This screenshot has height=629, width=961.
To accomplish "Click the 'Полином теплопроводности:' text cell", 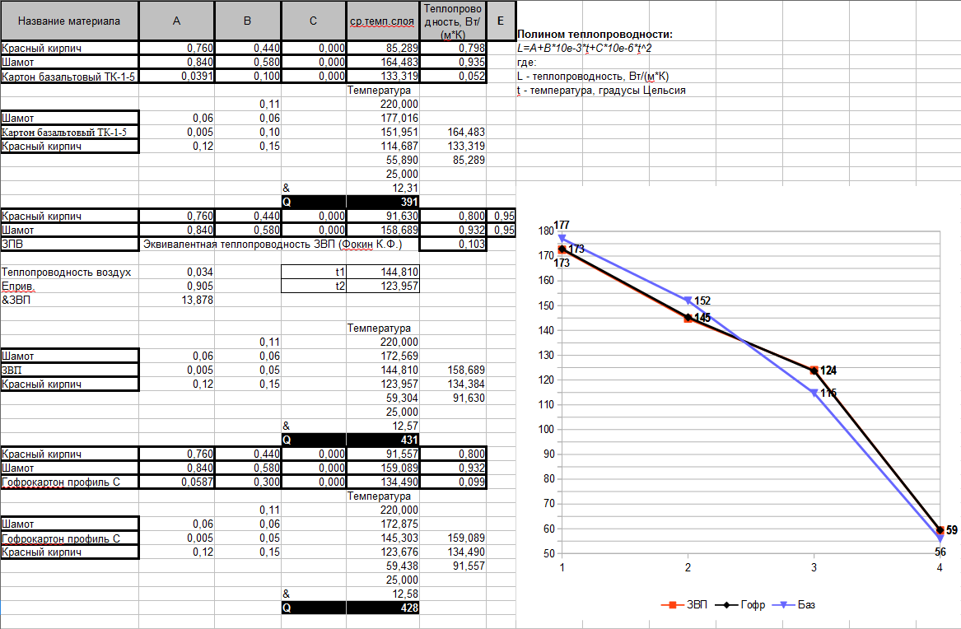I will click(x=595, y=35).
